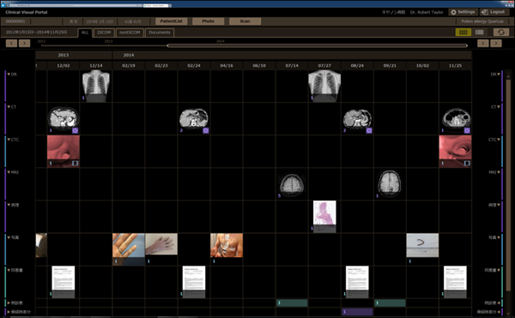Screen dimensions: 515x318
Task: Switch to grid matrix view icon
Action: [463, 32]
